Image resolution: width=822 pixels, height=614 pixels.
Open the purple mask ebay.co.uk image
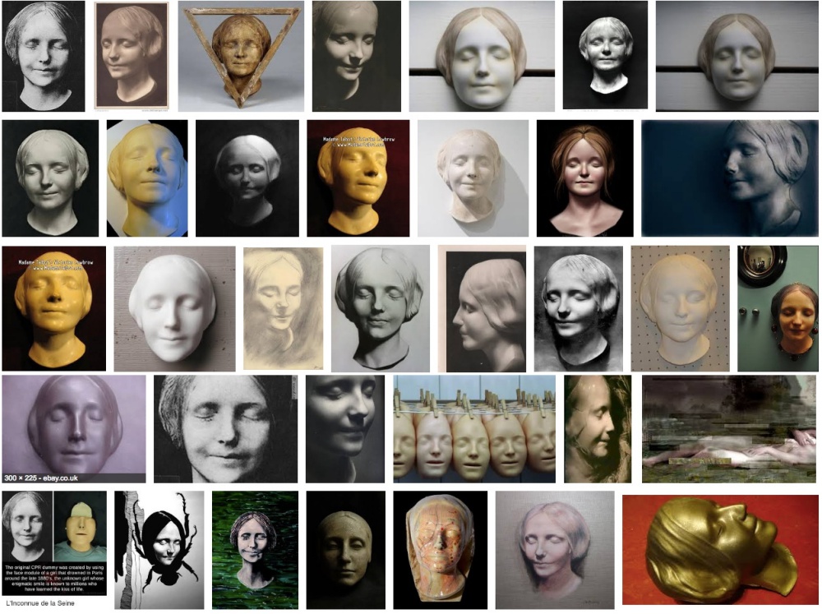pyautogui.click(x=74, y=429)
